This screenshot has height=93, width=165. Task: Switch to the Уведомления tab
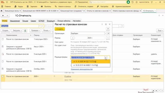click(15, 21)
